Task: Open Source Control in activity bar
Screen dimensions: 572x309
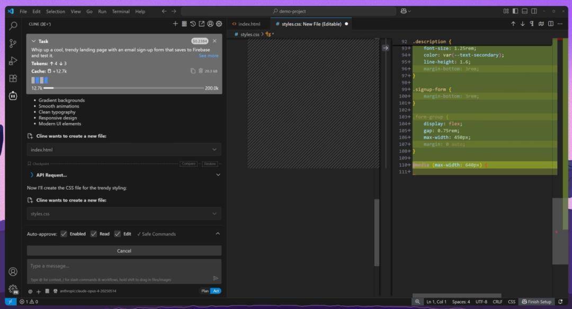Action: [13, 43]
